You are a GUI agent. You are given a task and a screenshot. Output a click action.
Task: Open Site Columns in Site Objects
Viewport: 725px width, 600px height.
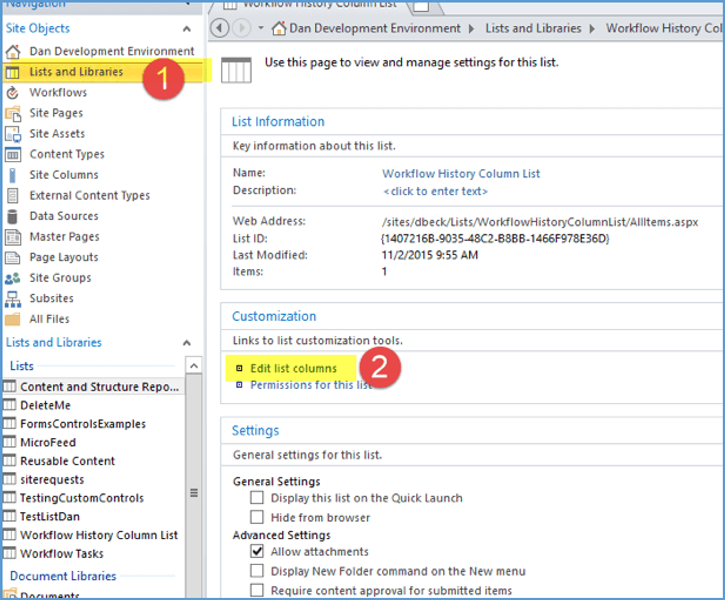(x=64, y=175)
